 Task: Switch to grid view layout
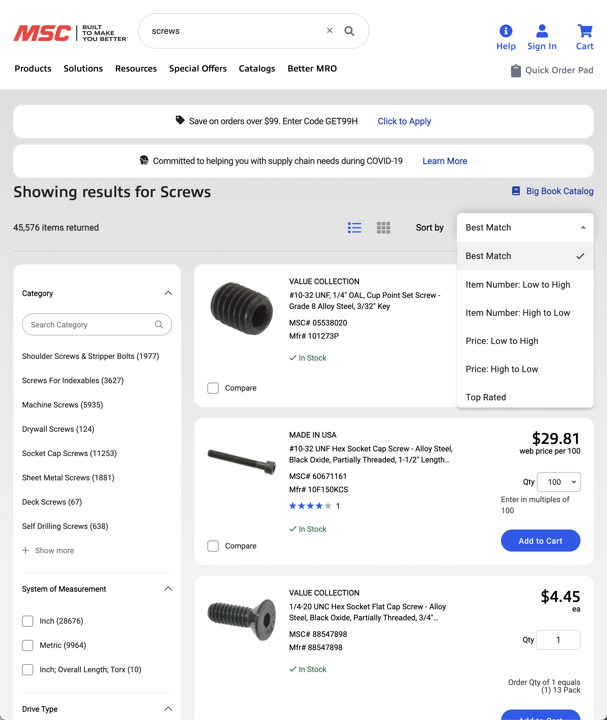[x=383, y=227]
